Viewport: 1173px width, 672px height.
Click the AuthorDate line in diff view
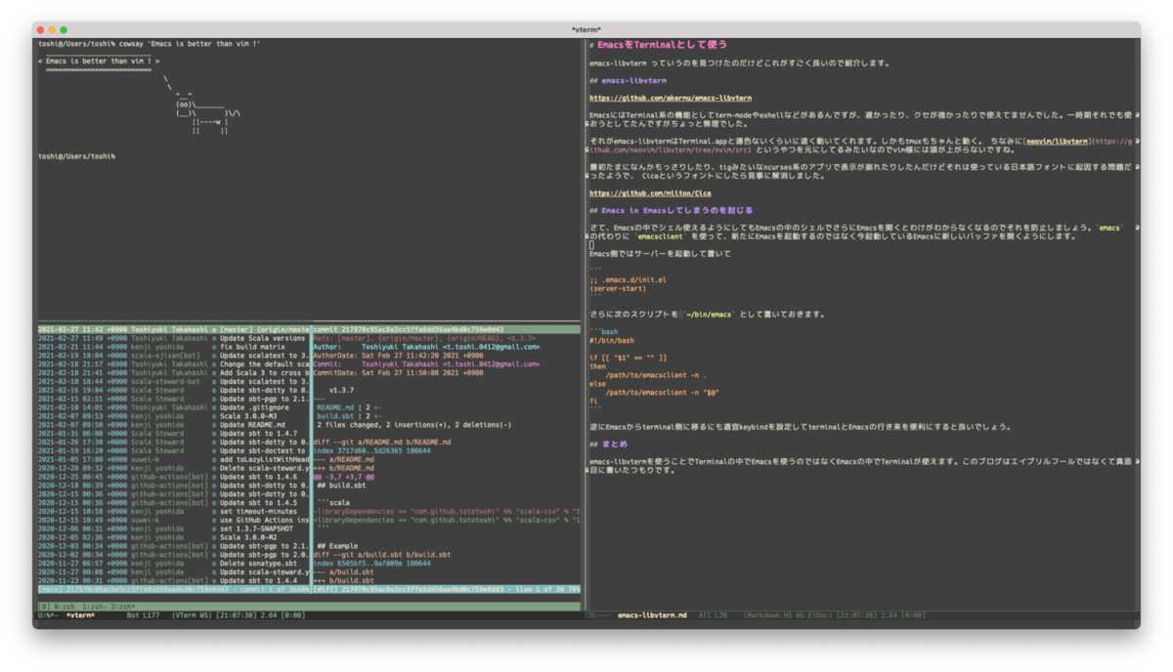[x=398, y=356]
